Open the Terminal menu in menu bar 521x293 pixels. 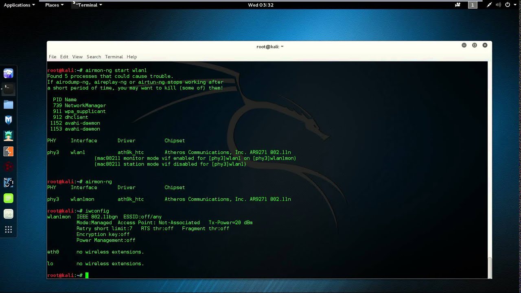(x=114, y=57)
